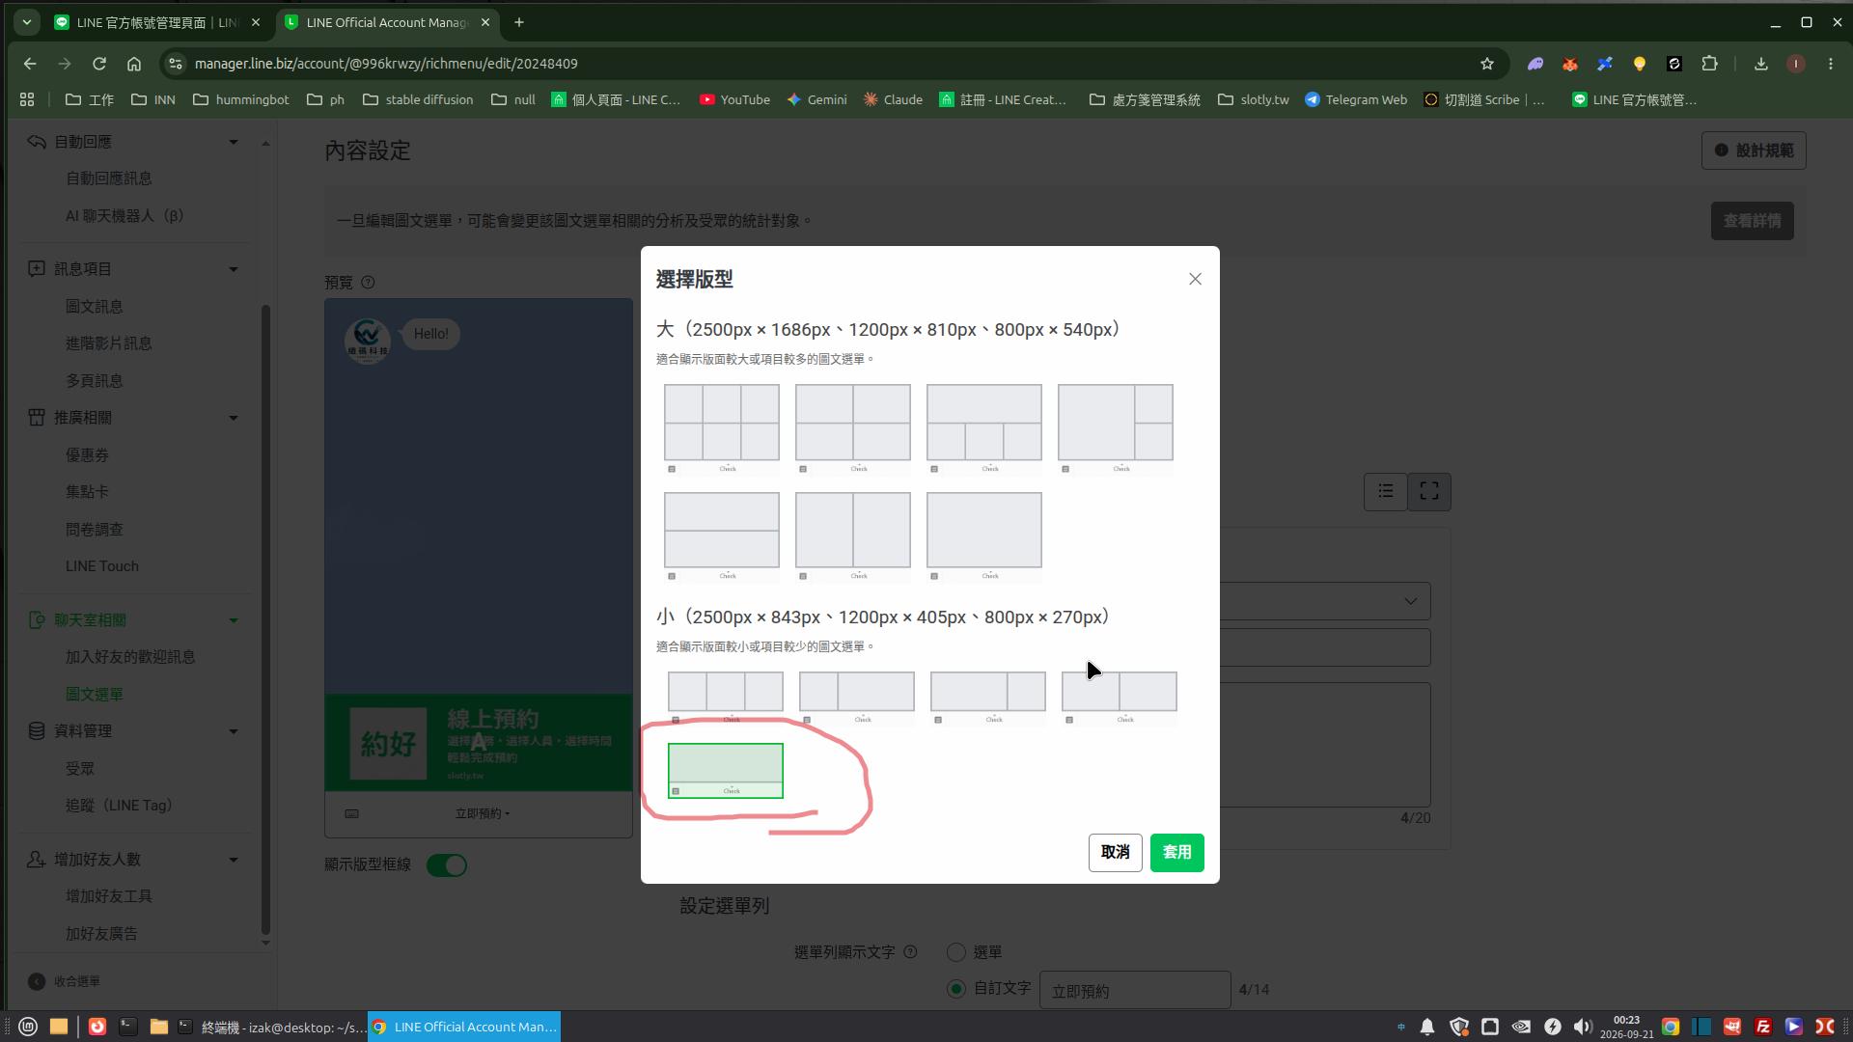Collapse 聊天室相關 sidebar section
The height and width of the screenshot is (1042, 1853).
(233, 620)
